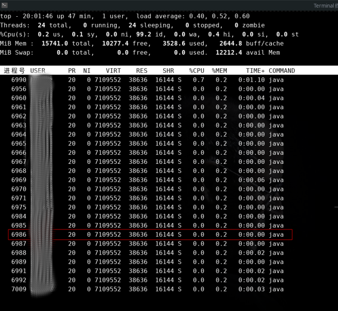Image resolution: width=338 pixels, height=311 pixels.
Task: Click the SHR column header
Action: [168, 71]
